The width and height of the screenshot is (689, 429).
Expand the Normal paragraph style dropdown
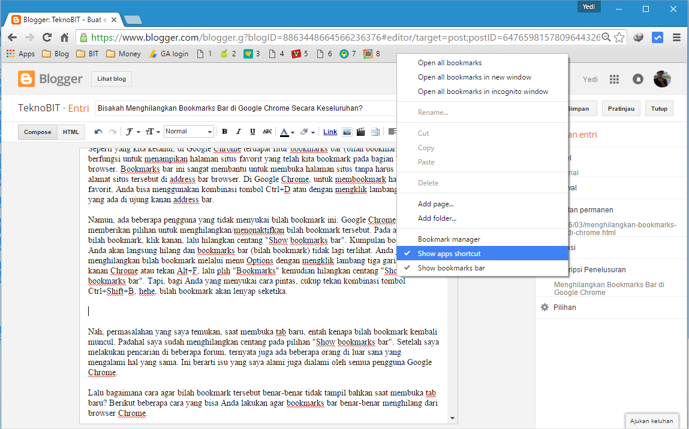point(188,132)
